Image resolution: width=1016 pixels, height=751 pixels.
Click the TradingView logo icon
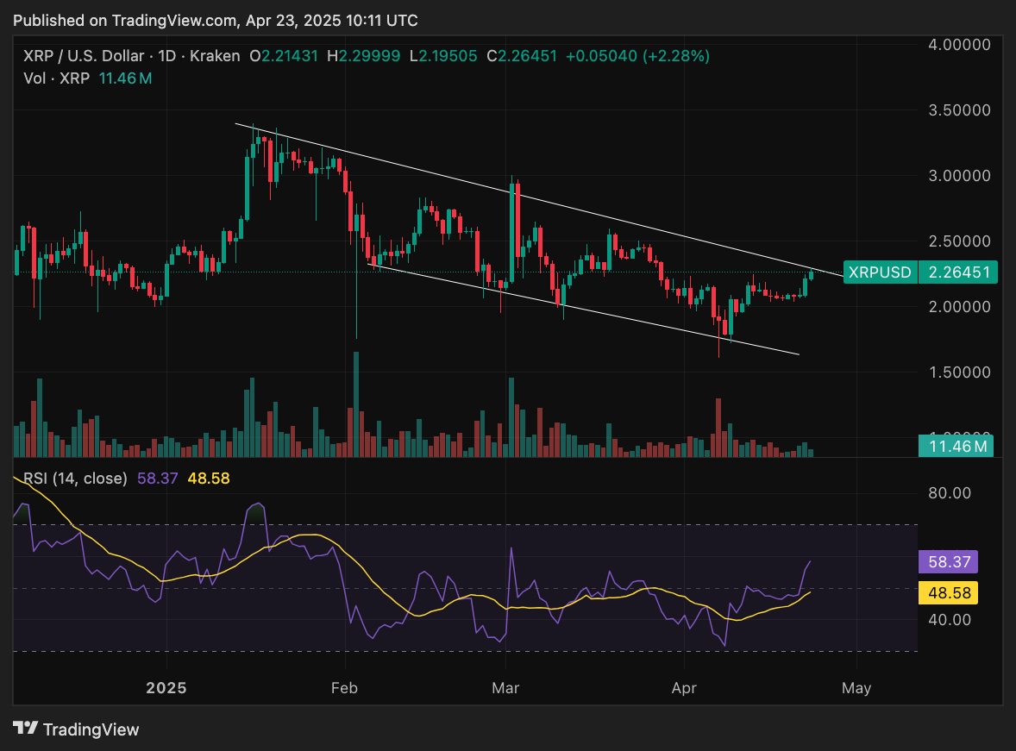click(x=26, y=729)
